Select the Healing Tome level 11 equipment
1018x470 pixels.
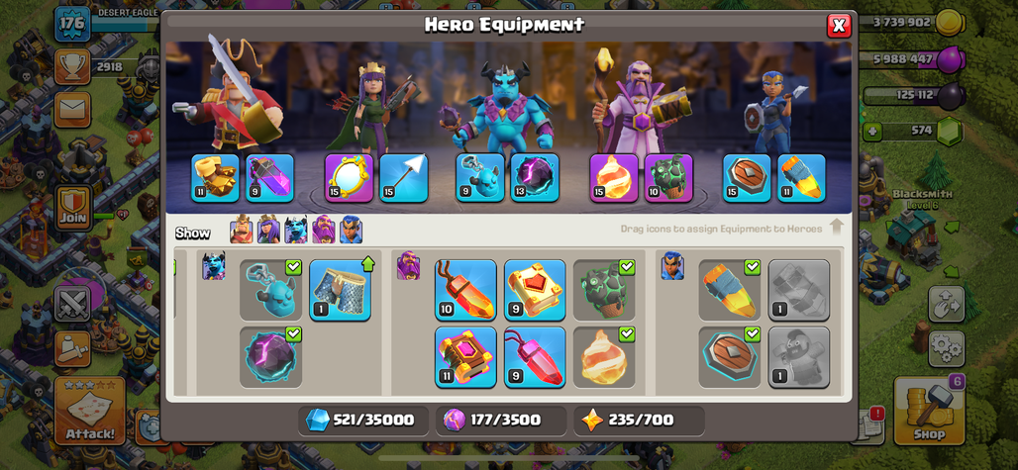click(x=465, y=357)
